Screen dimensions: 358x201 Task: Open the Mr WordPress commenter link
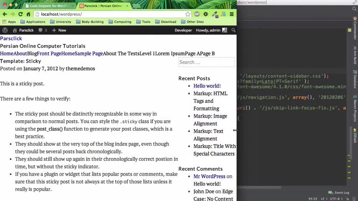point(209,176)
